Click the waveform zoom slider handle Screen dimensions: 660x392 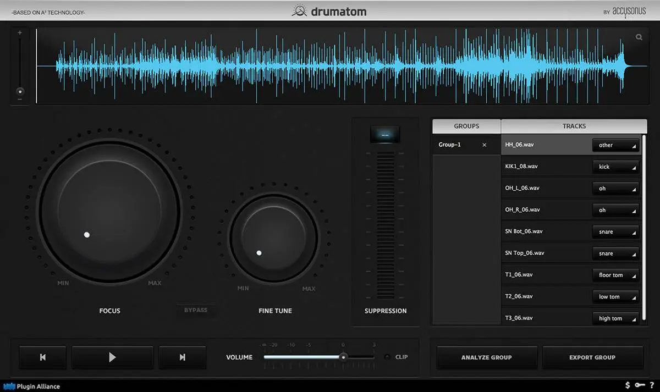(x=20, y=92)
